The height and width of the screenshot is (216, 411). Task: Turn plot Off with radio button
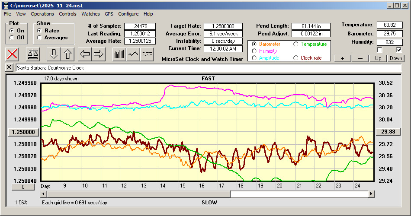pyautogui.click(x=12, y=38)
